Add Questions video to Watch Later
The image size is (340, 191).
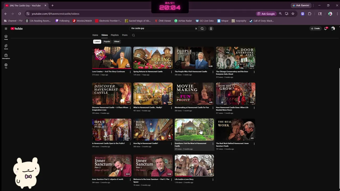tap(211, 121)
